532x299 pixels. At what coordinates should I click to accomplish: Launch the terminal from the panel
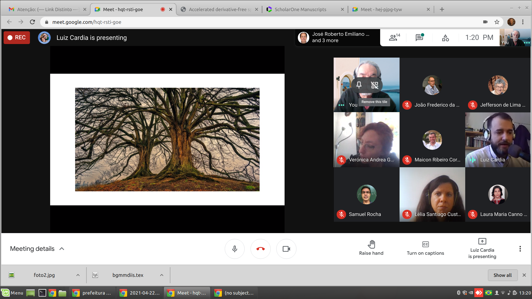[42, 293]
